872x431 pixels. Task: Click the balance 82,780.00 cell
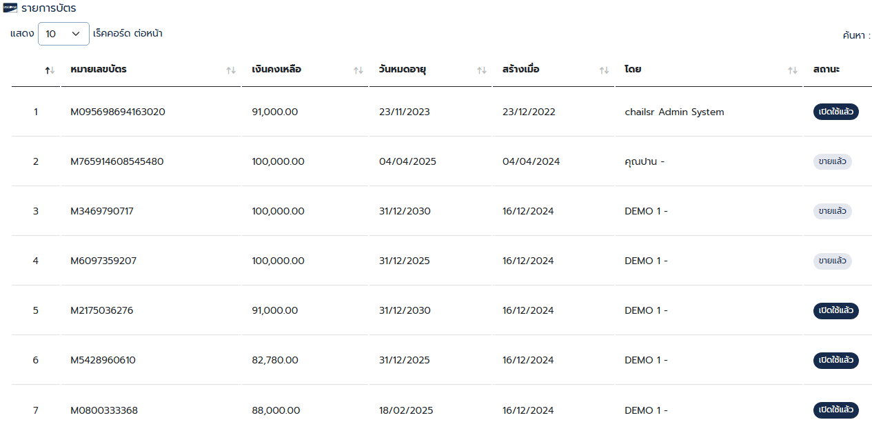(275, 360)
